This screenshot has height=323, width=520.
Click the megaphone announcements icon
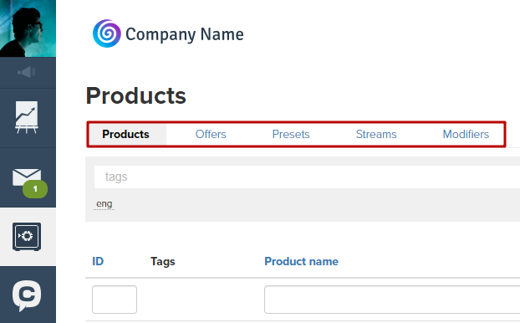pyautogui.click(x=27, y=72)
